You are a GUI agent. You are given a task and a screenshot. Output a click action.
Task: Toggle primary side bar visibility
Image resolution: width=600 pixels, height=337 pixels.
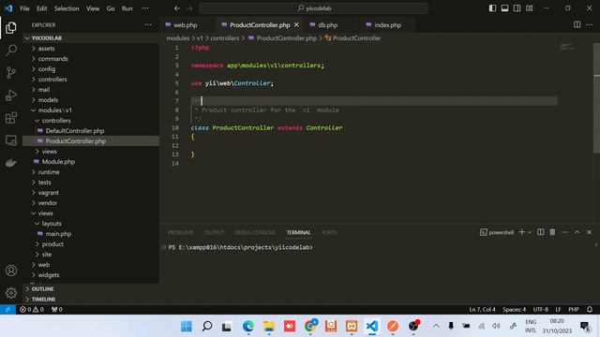pyautogui.click(x=492, y=8)
